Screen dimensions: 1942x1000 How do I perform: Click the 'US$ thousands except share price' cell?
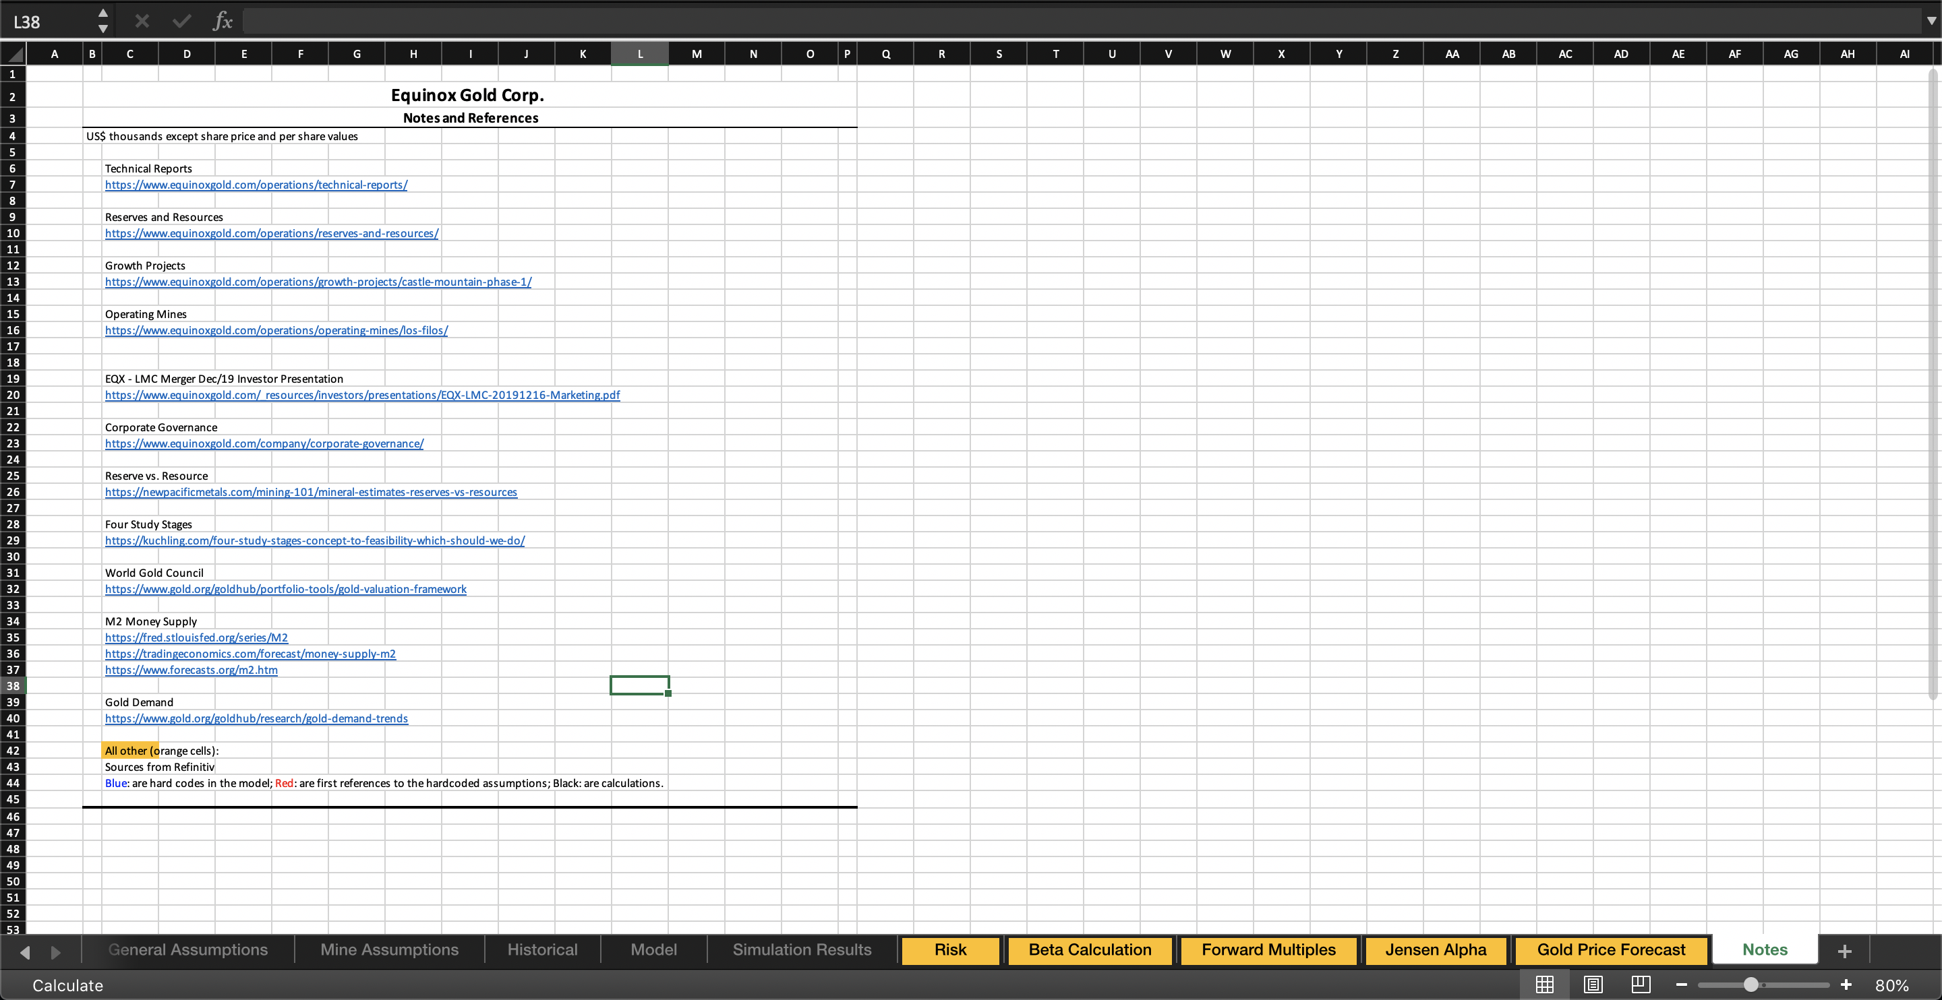tap(222, 136)
